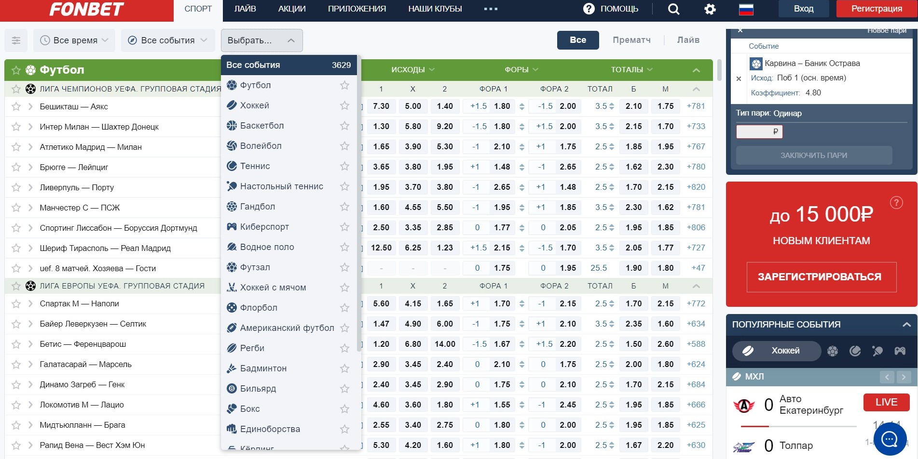Image resolution: width=918 pixels, height=459 pixels.
Task: Open +781 more markets for Бешикташ — Аякс
Action: point(696,106)
